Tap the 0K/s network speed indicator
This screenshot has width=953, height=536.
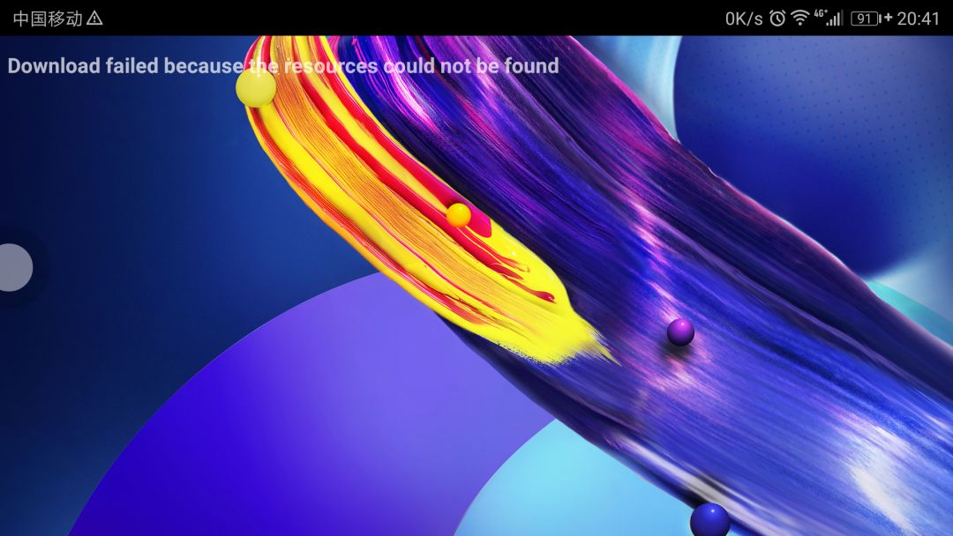click(x=743, y=19)
